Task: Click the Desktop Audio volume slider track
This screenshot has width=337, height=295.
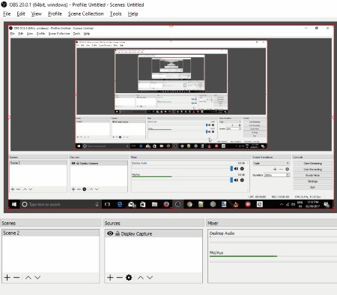Action: pyautogui.click(x=273, y=242)
